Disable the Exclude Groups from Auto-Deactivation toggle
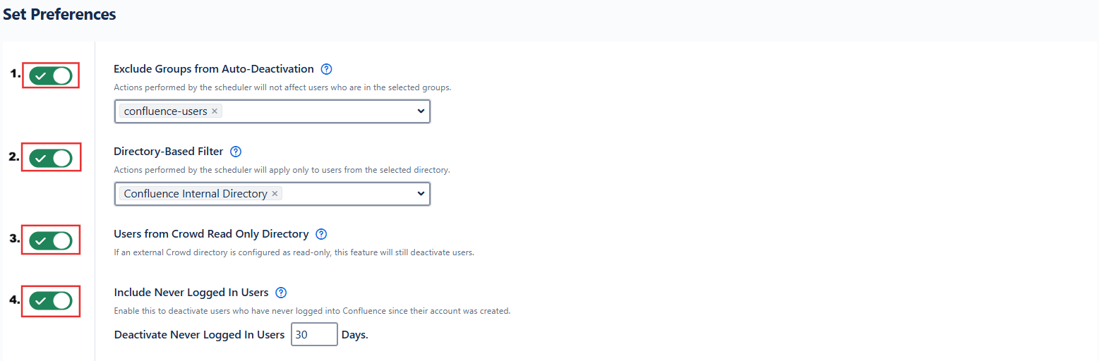The width and height of the screenshot is (1099, 361). 51,76
